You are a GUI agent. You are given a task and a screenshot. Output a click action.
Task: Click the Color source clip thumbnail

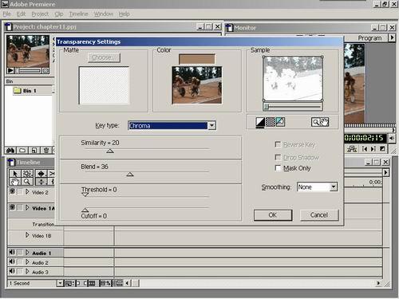[x=197, y=85]
